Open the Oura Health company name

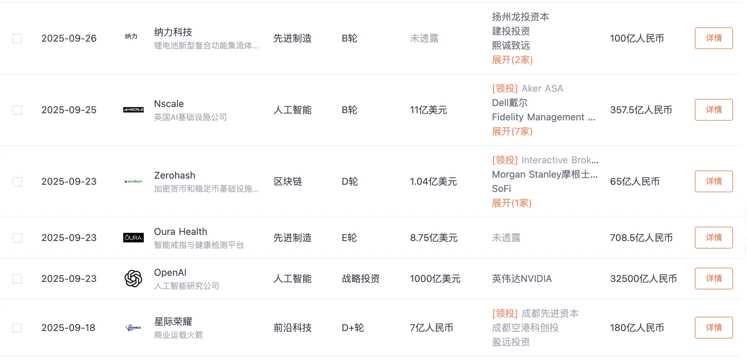181,231
